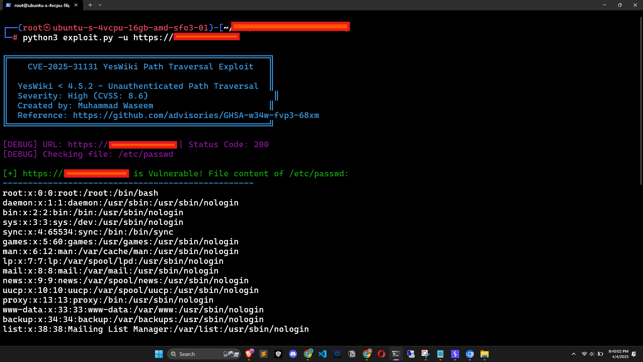Image resolution: width=643 pixels, height=362 pixels.
Task: Open the clock and date panel
Action: tap(619, 354)
